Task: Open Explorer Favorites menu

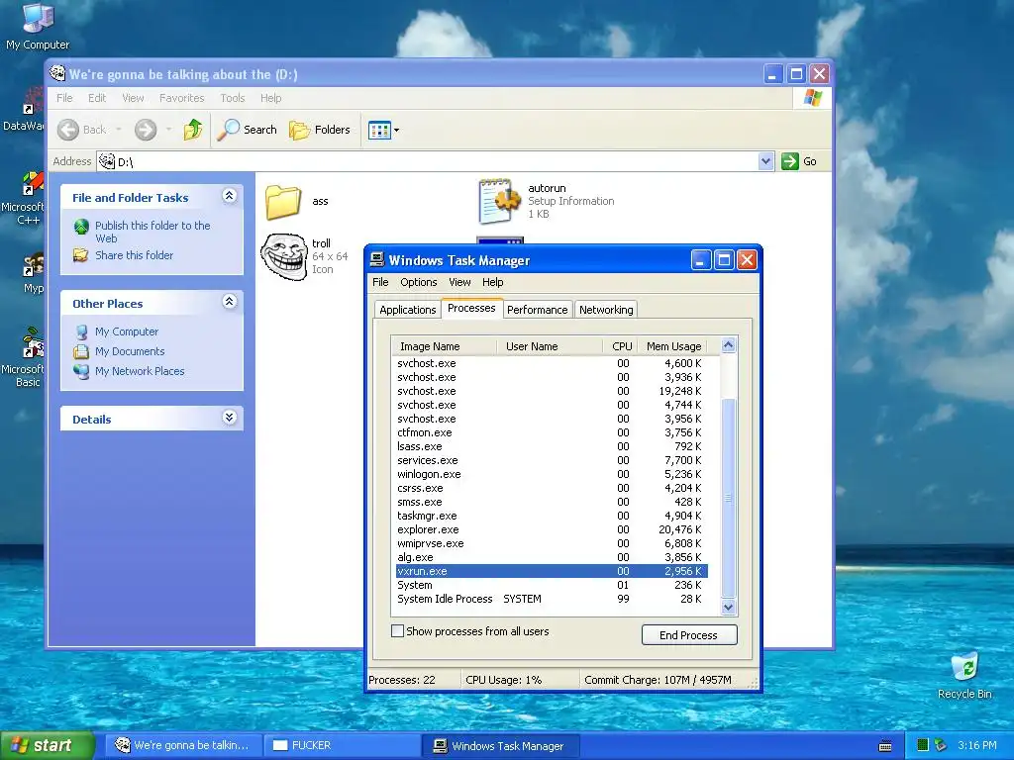Action: pos(182,98)
